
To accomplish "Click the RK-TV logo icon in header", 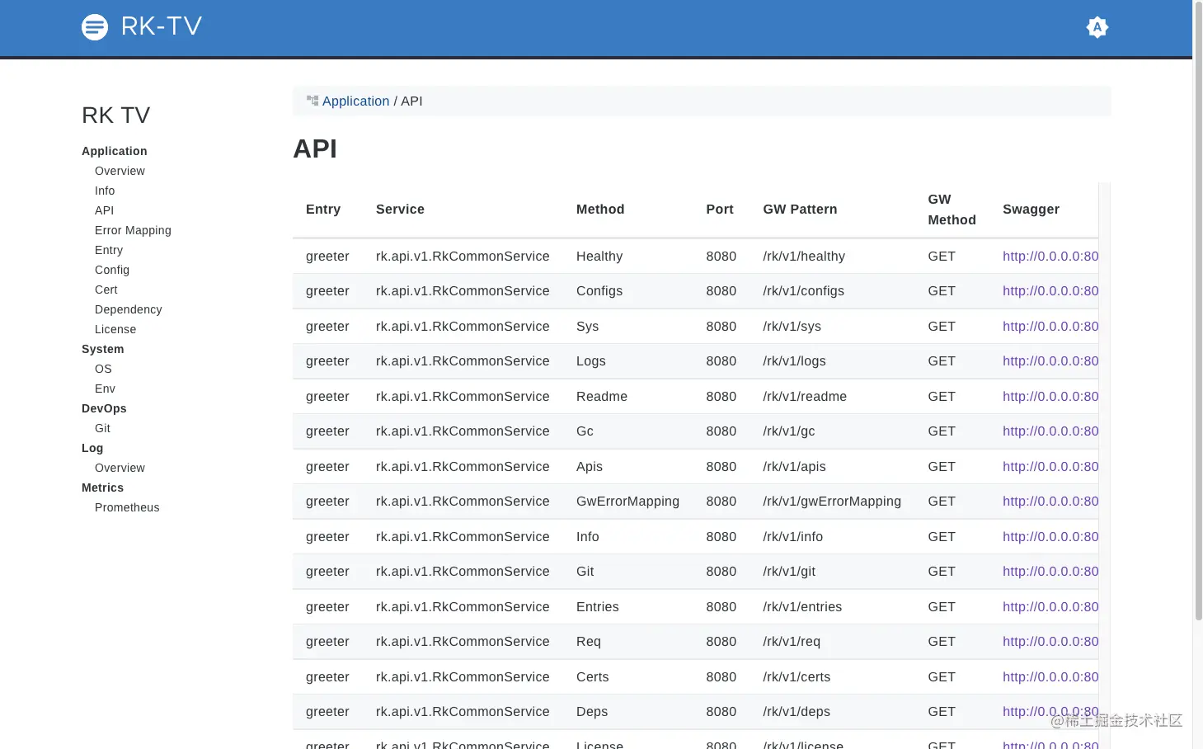I will [x=95, y=27].
